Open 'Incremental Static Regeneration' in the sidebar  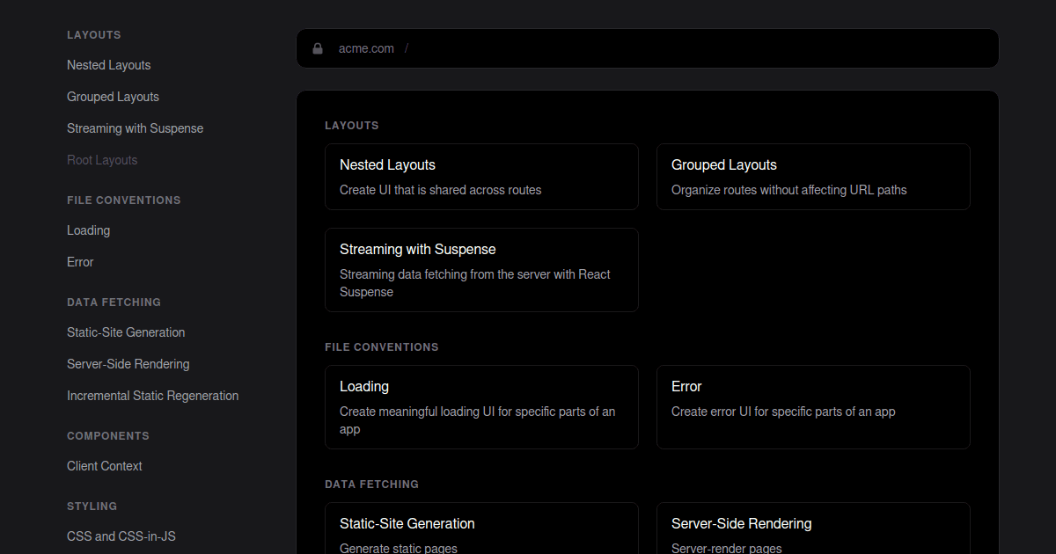[152, 396]
